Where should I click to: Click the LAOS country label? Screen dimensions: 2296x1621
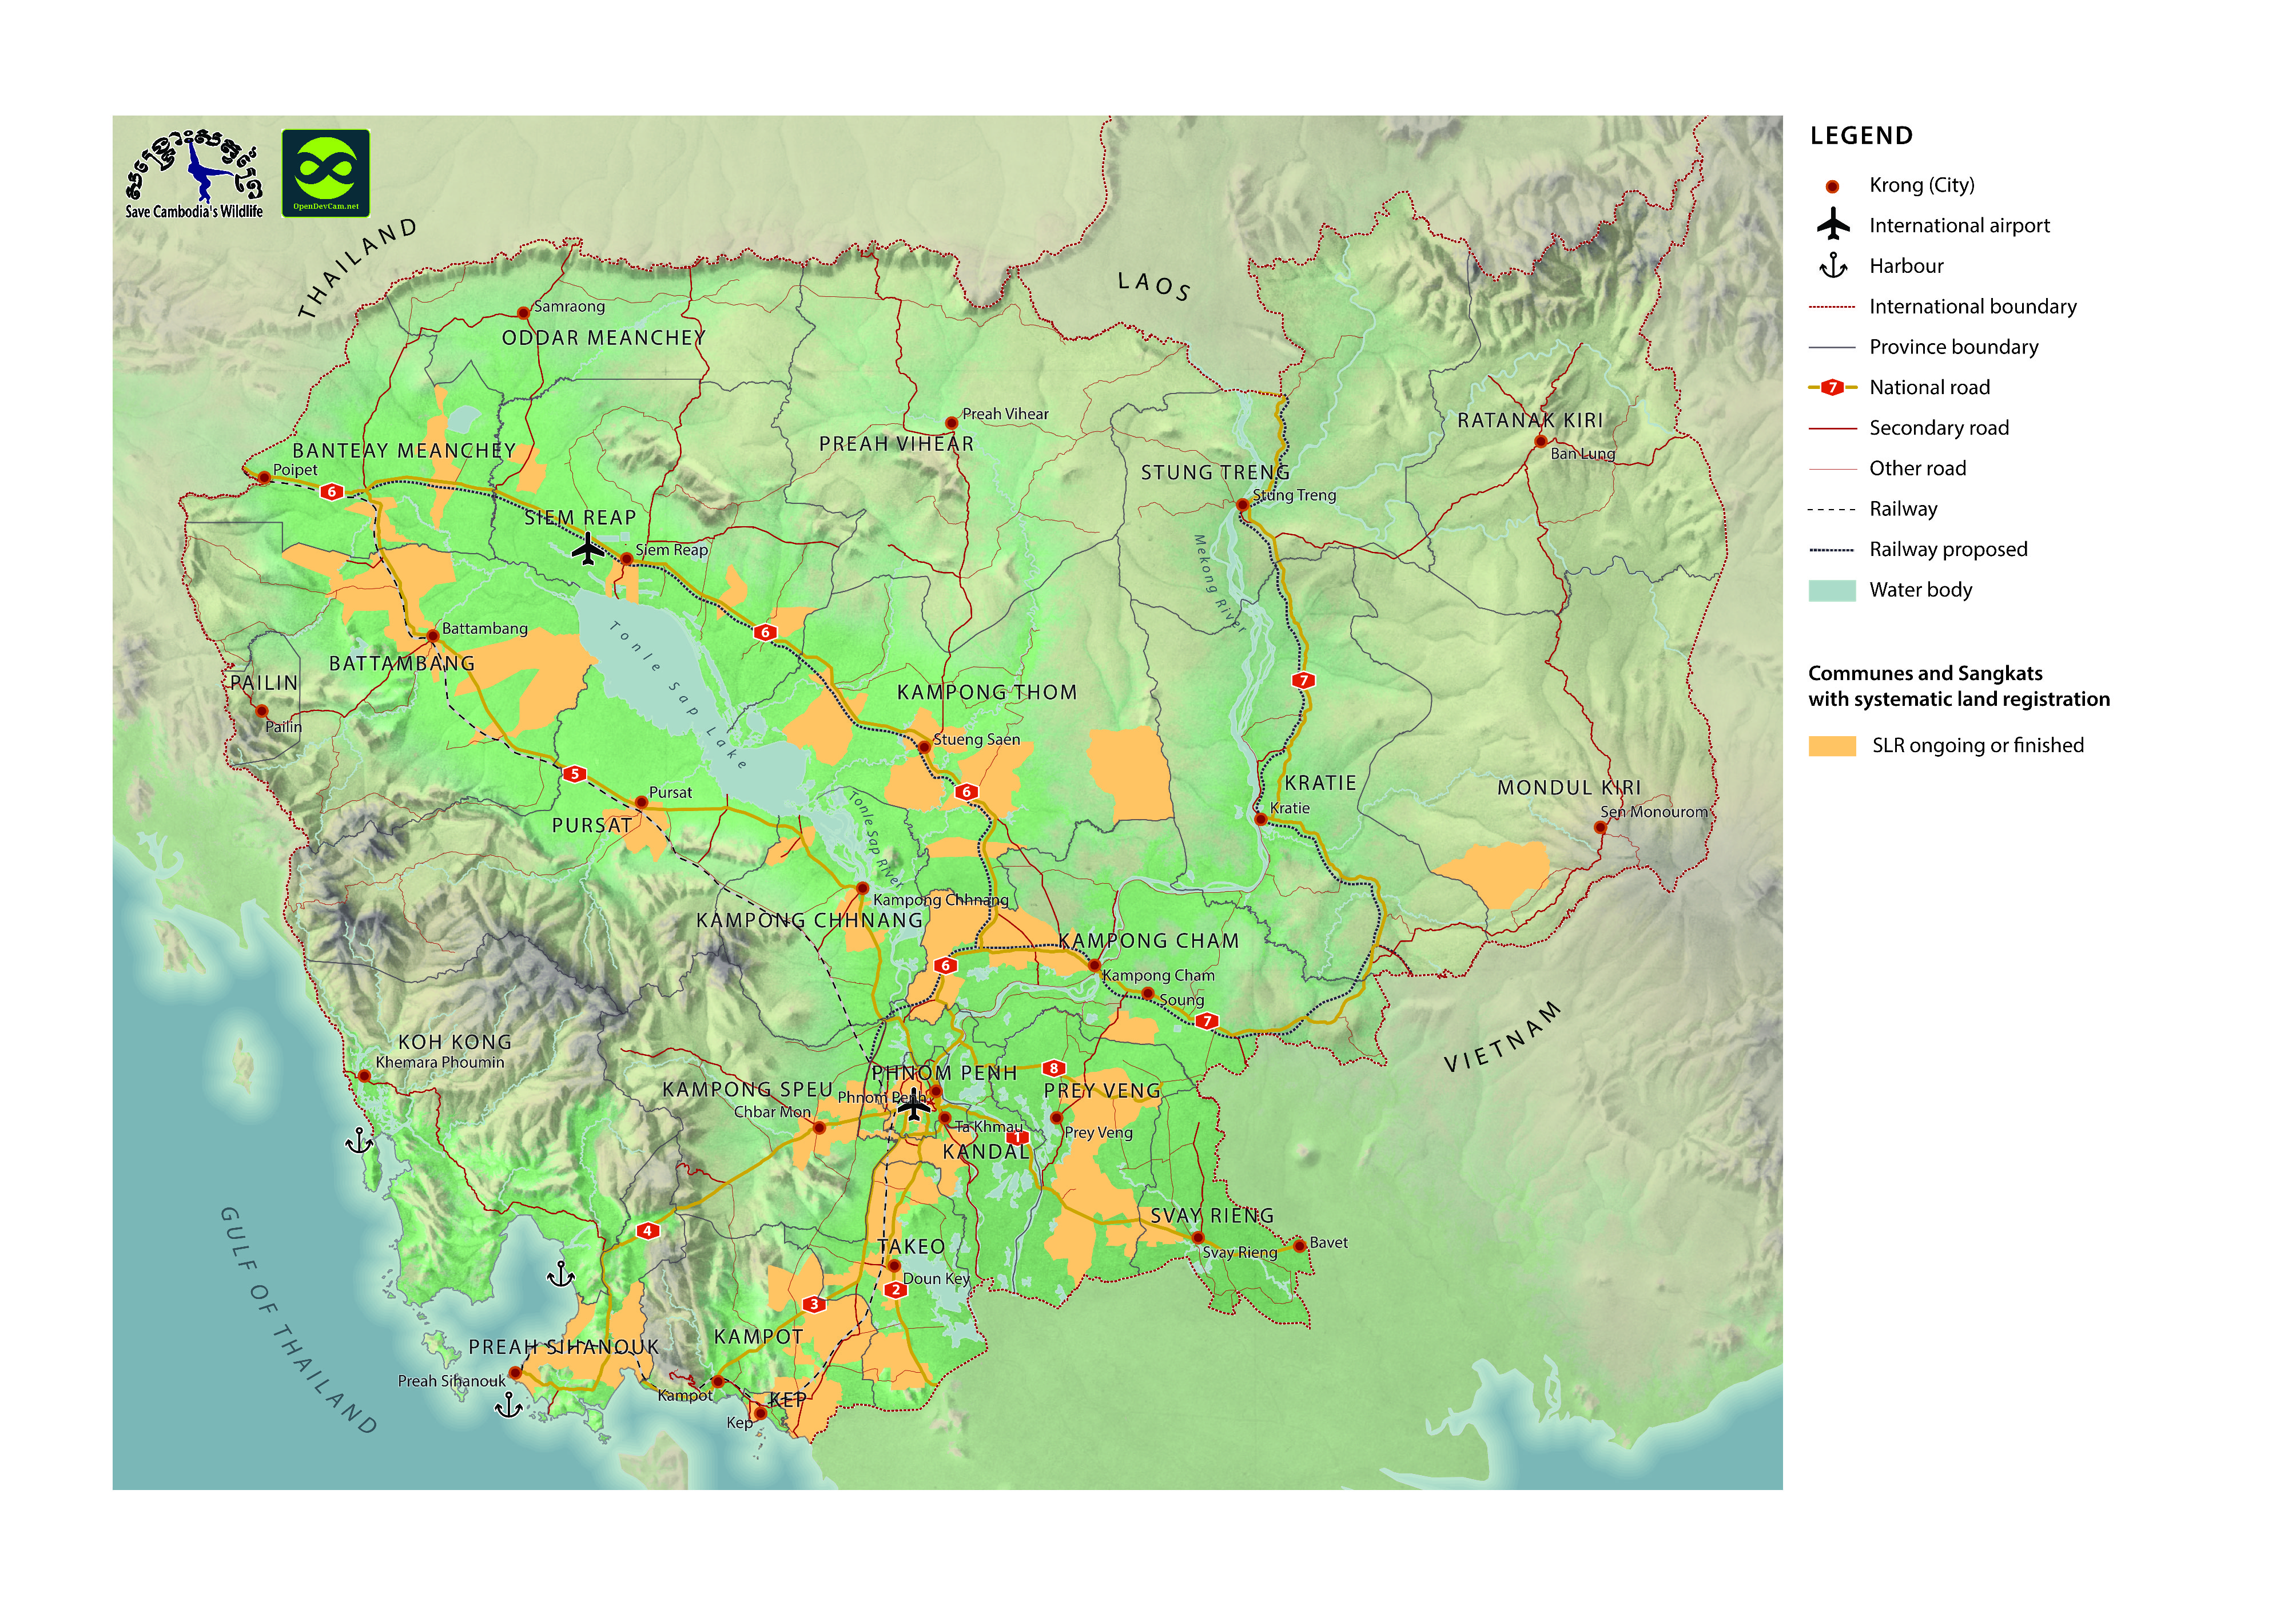[1154, 286]
